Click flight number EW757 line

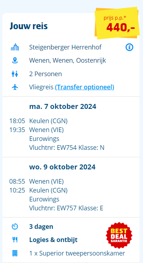coord(66,208)
